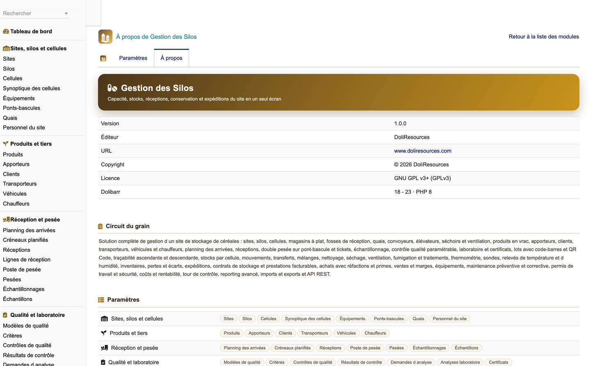Screen dimensions: 592x366
Task: Click the Sites pill in Paramètres table
Action: [x=229, y=319]
